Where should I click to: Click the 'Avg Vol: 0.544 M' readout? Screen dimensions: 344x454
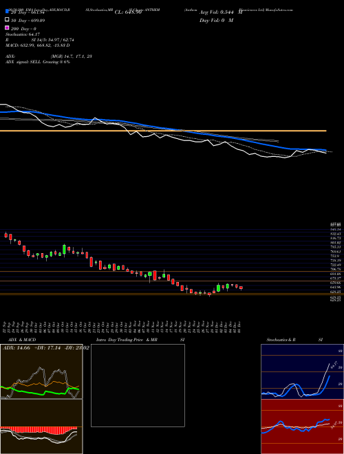[221, 12]
